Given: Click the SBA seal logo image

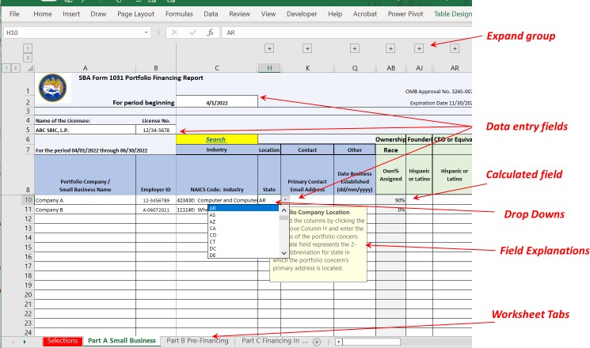Looking at the screenshot, I should 52,87.
